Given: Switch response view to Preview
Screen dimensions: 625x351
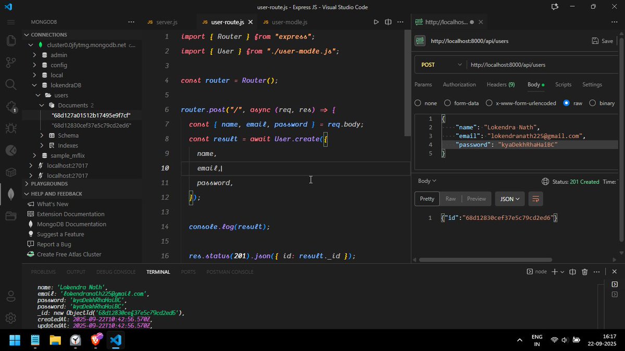Looking at the screenshot, I should tap(476, 199).
